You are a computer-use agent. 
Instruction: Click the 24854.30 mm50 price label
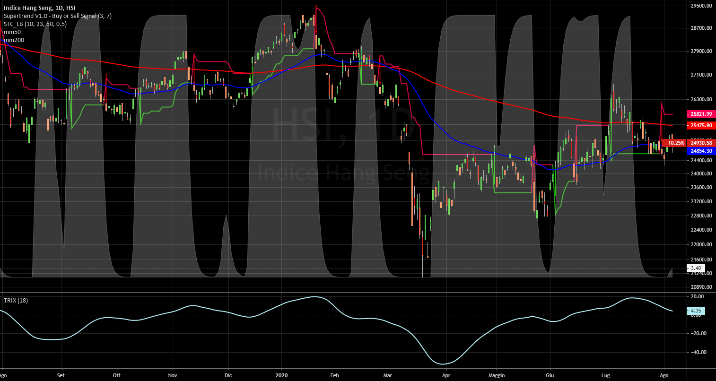(701, 151)
